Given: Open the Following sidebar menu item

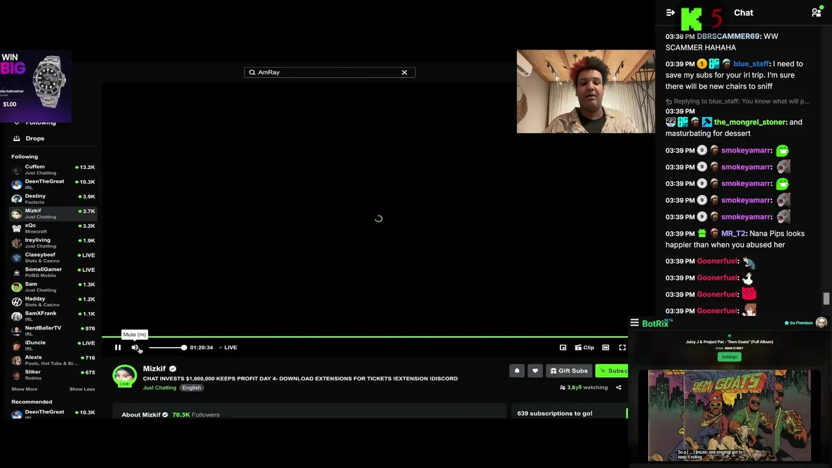Looking at the screenshot, I should point(40,123).
